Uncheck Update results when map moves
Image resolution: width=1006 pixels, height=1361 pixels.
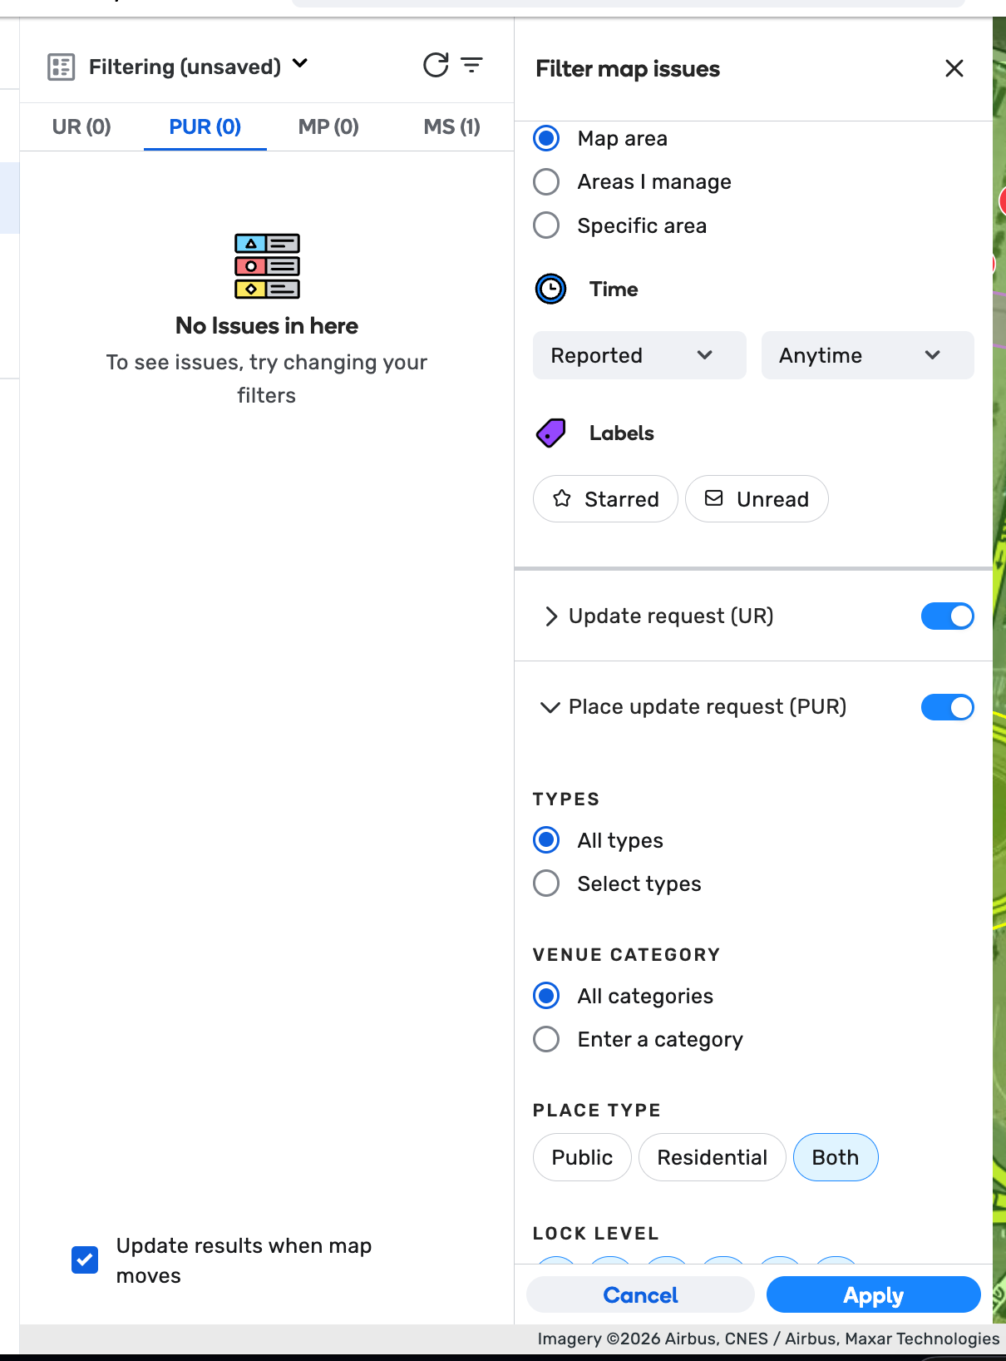click(x=85, y=1260)
